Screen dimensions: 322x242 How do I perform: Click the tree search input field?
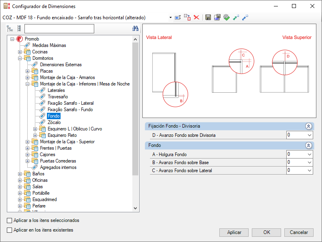pos(59,28)
